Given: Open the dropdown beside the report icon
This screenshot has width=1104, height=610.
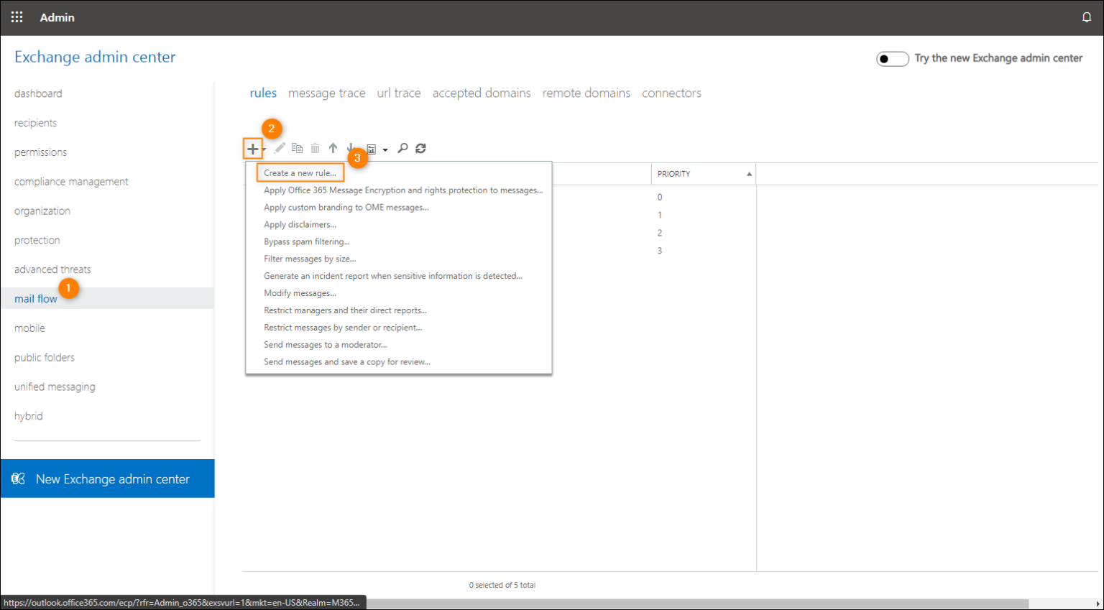Looking at the screenshot, I should 386,149.
